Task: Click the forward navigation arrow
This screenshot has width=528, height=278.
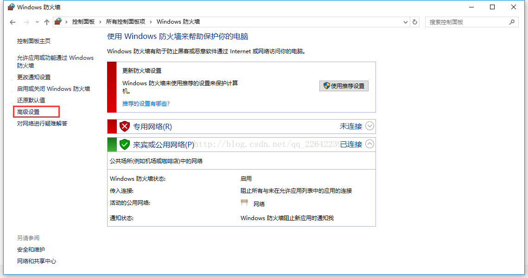Action: point(26,22)
